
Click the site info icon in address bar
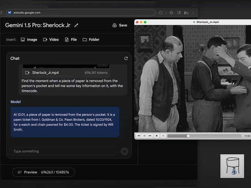point(9,12)
